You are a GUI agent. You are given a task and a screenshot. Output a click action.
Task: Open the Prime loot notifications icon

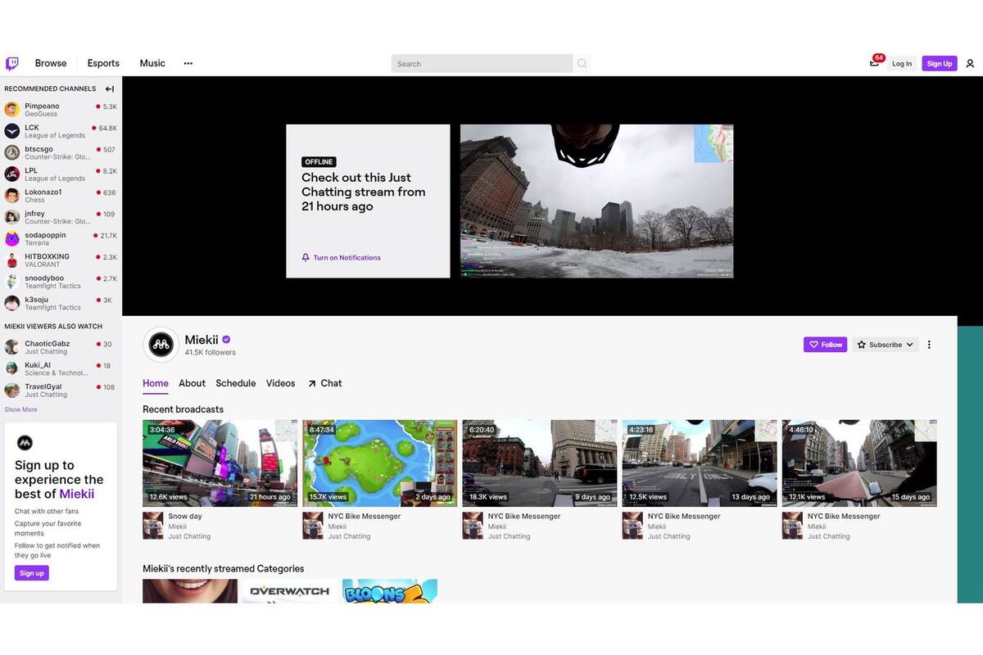[874, 64]
